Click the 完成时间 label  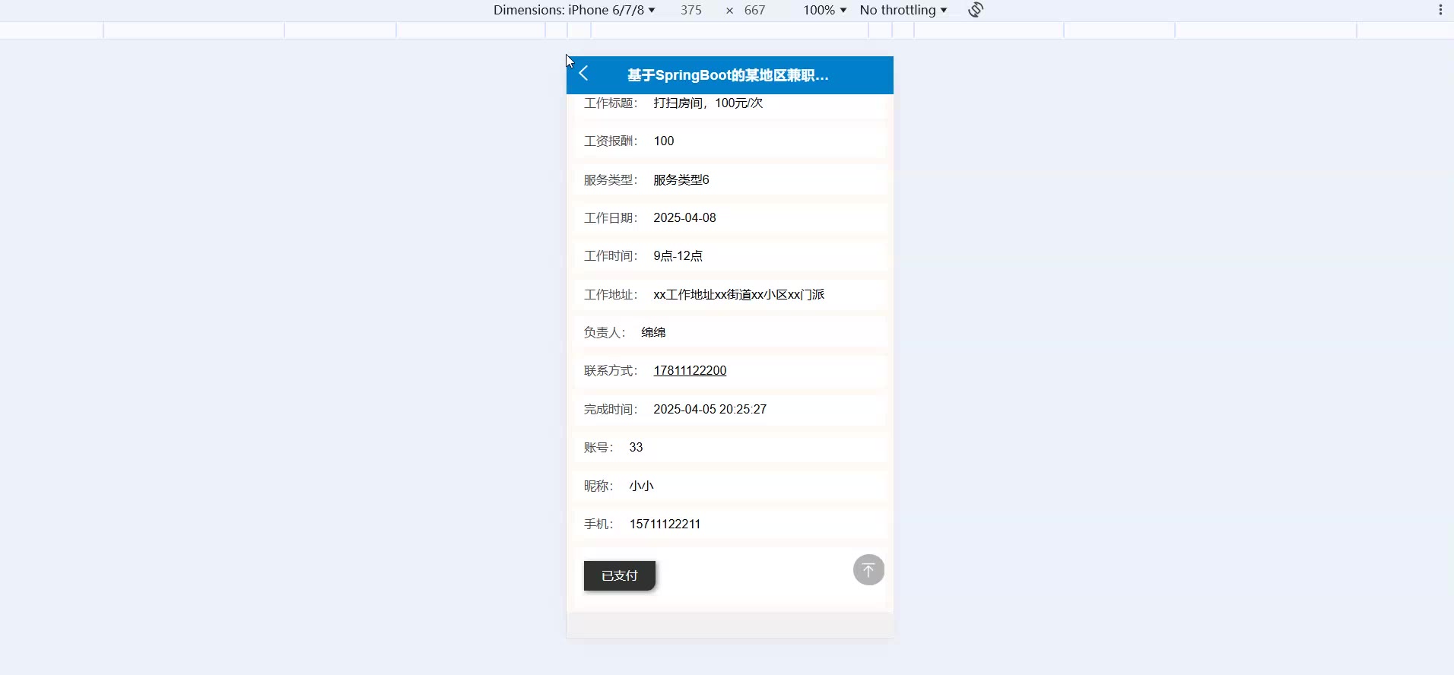pos(611,409)
